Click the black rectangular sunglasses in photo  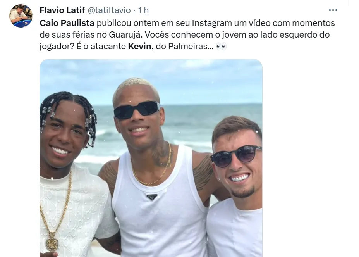pos(137,110)
